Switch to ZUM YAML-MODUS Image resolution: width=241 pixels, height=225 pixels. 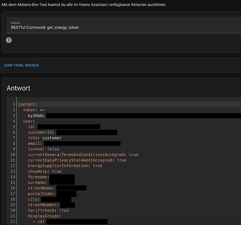point(21,65)
